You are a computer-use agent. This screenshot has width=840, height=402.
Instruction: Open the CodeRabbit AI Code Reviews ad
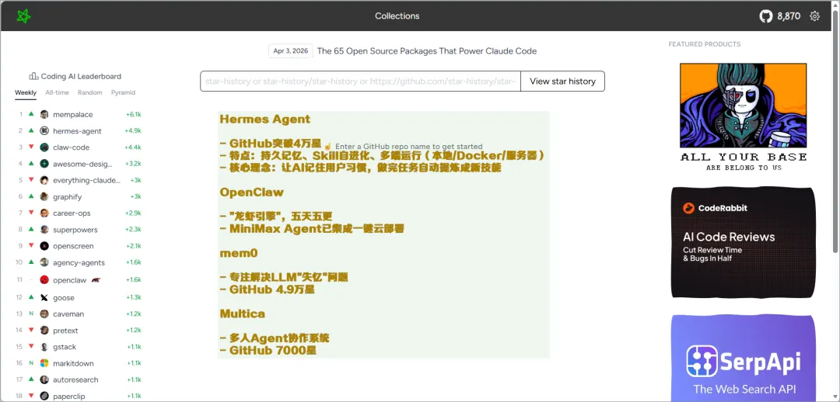point(744,242)
